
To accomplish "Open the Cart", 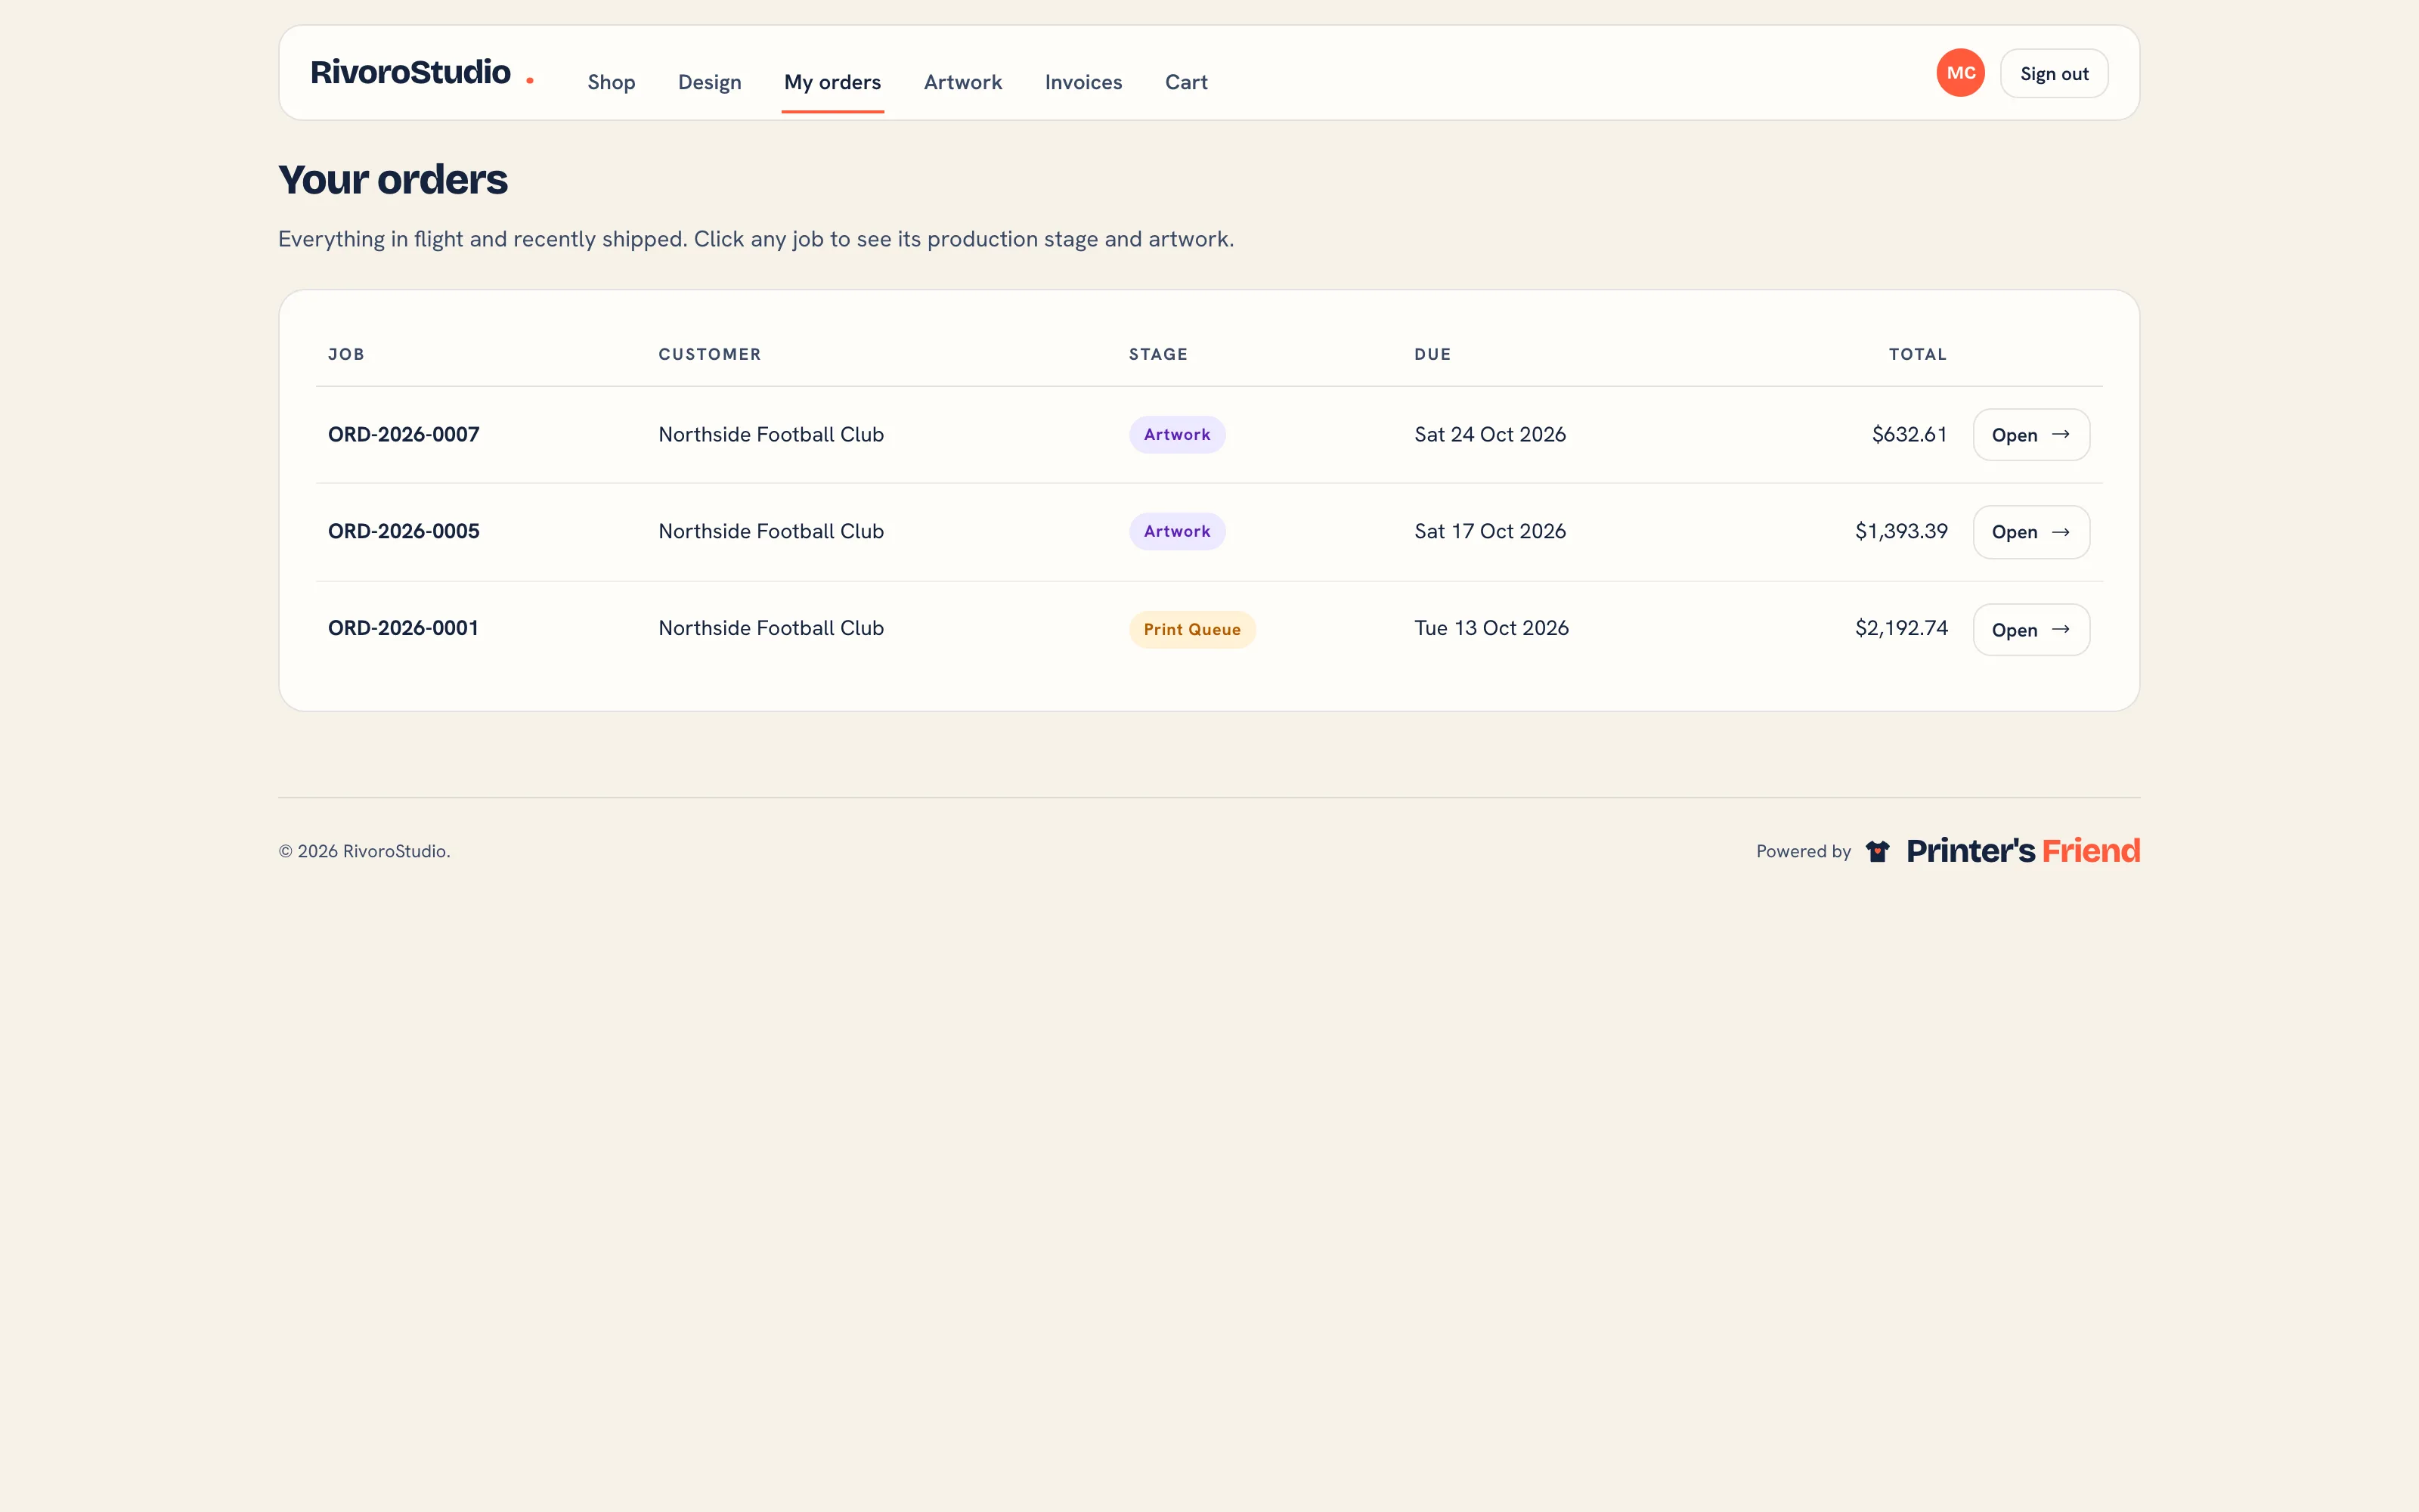I will 1187,82.
